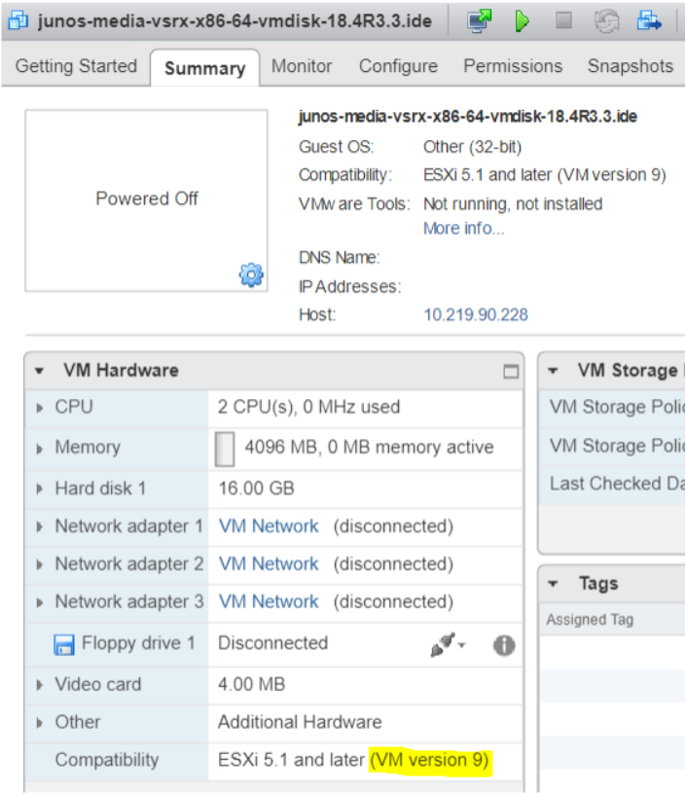Click the reset VM circular arrows icon
686x797 pixels.
click(x=606, y=20)
